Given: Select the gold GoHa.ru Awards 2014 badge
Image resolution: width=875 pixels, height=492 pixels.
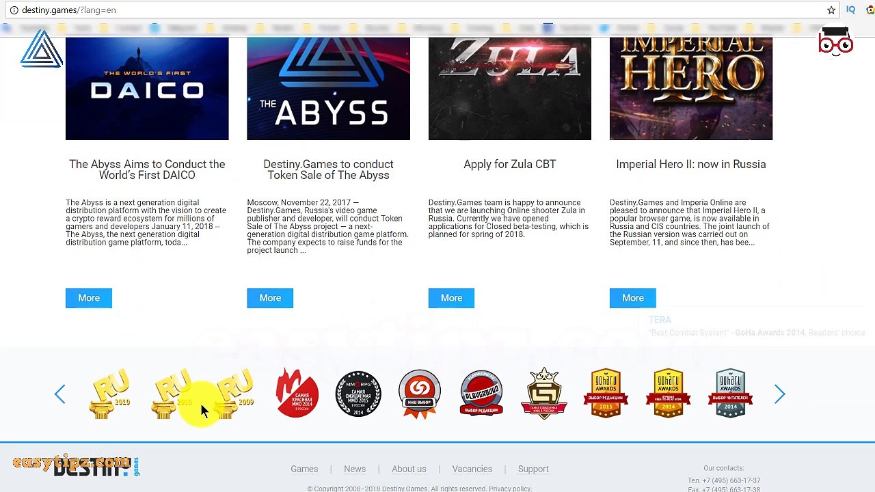Looking at the screenshot, I should [x=669, y=394].
